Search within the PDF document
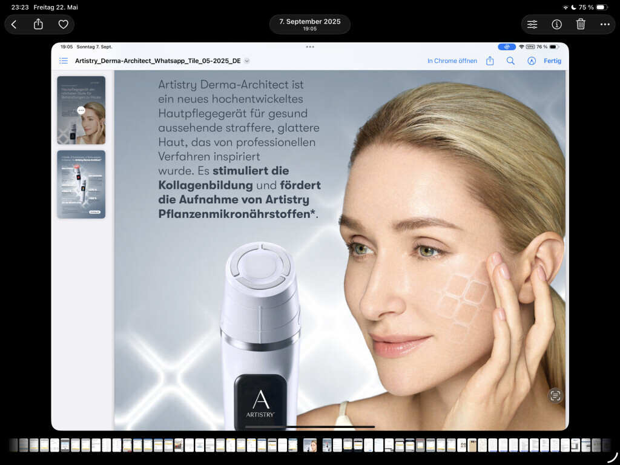 pyautogui.click(x=510, y=61)
